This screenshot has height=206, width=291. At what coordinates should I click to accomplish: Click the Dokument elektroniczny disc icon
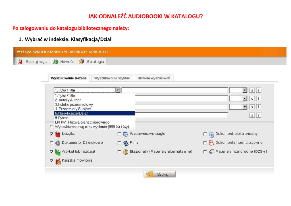pyautogui.click(x=211, y=134)
